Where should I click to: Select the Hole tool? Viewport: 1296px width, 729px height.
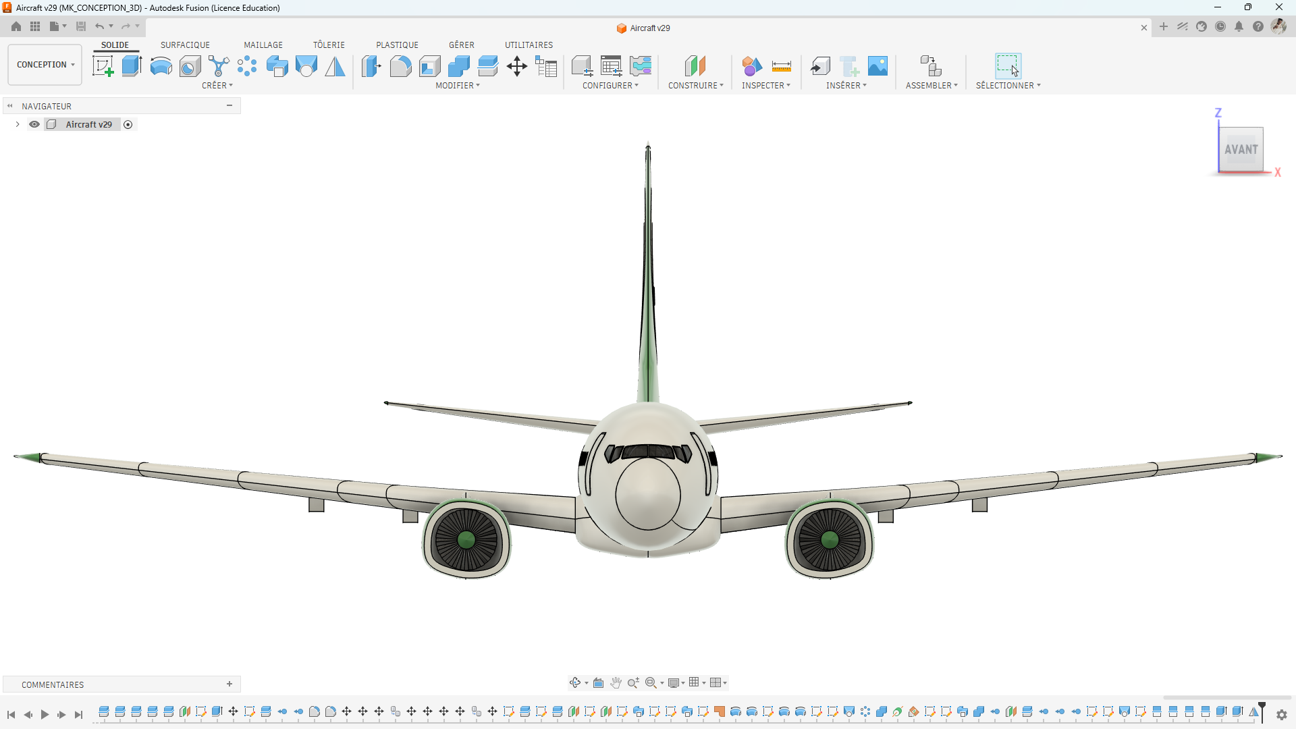(x=190, y=66)
